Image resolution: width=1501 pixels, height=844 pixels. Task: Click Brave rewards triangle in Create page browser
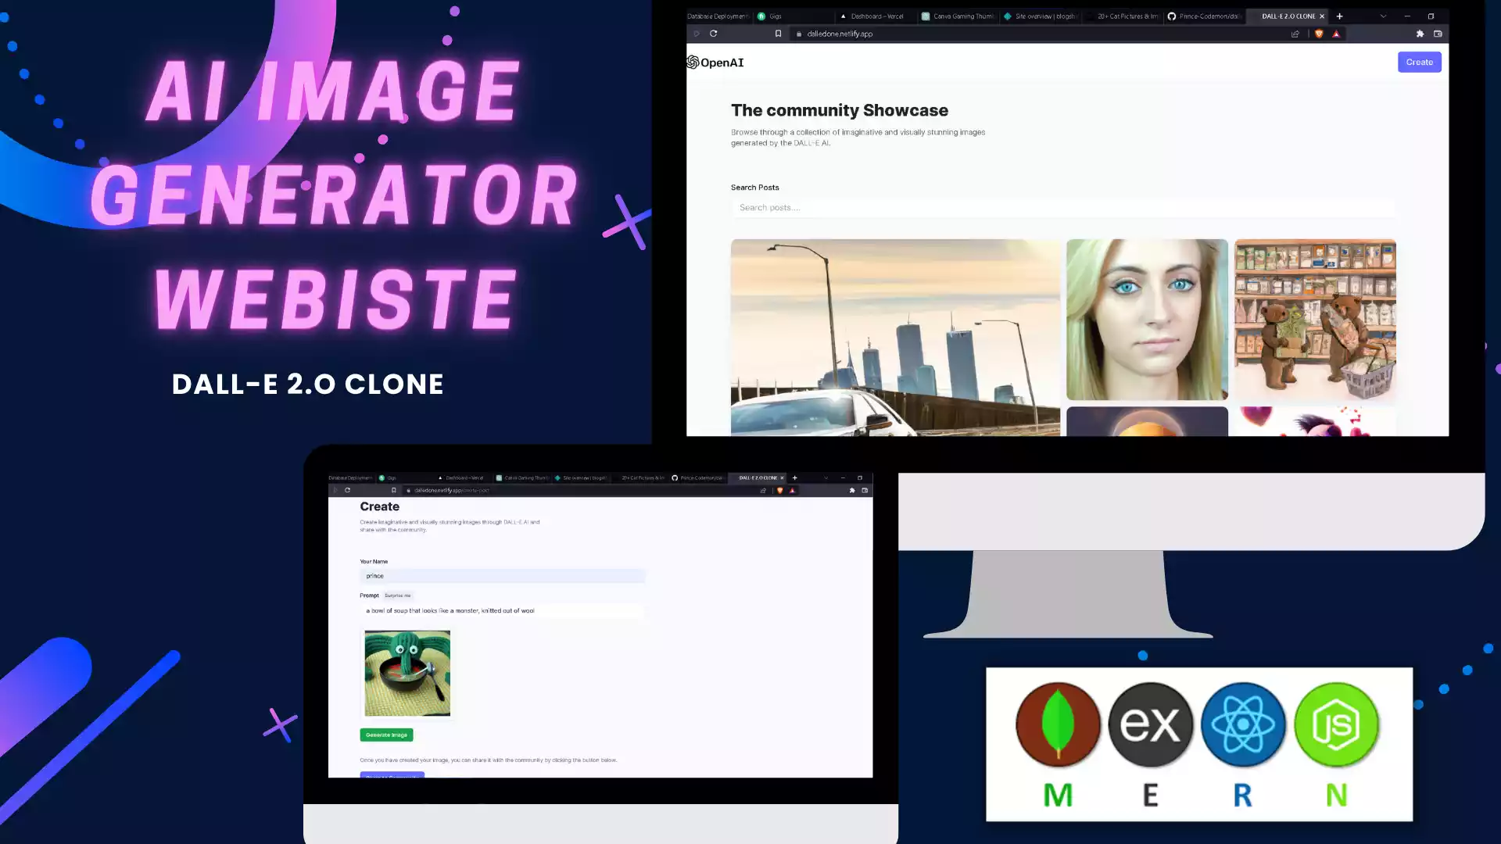[x=792, y=490]
